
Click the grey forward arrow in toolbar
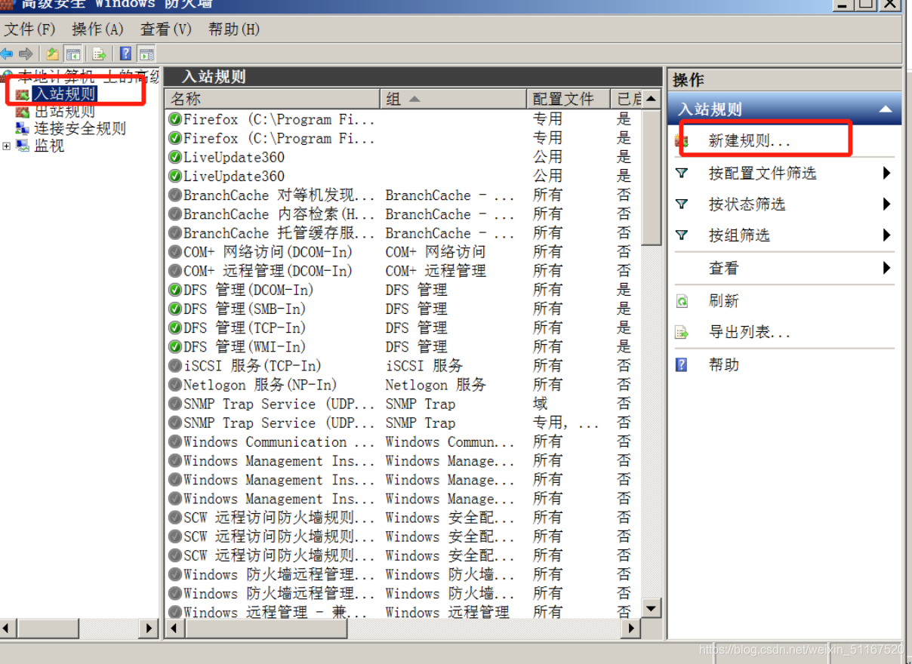pos(26,54)
